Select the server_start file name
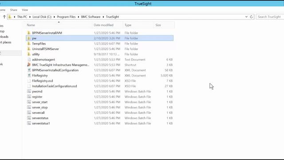Viewport: 284px width, 160px height. coord(40,102)
